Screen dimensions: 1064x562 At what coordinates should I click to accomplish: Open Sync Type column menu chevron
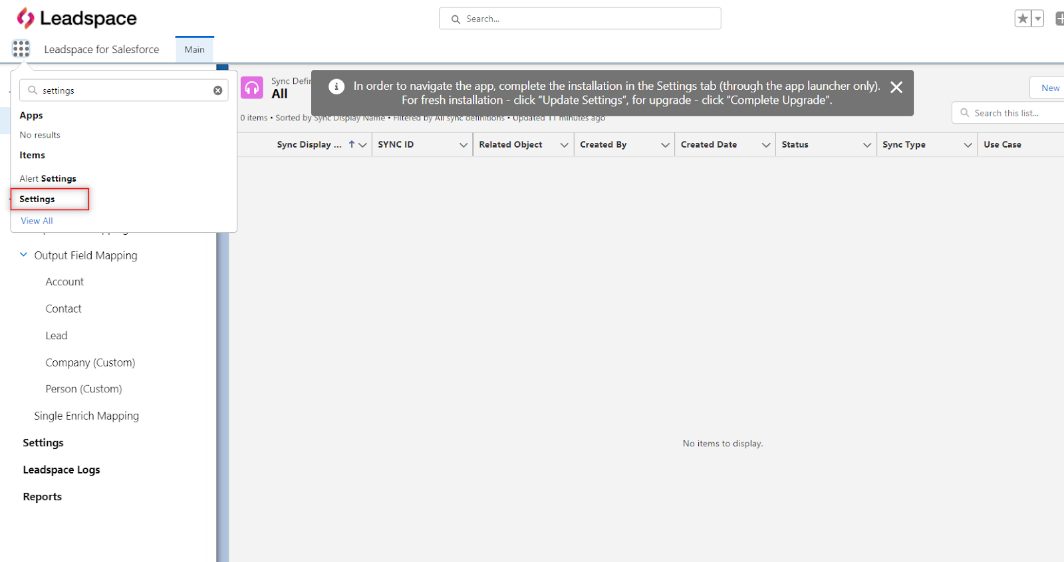coord(968,145)
